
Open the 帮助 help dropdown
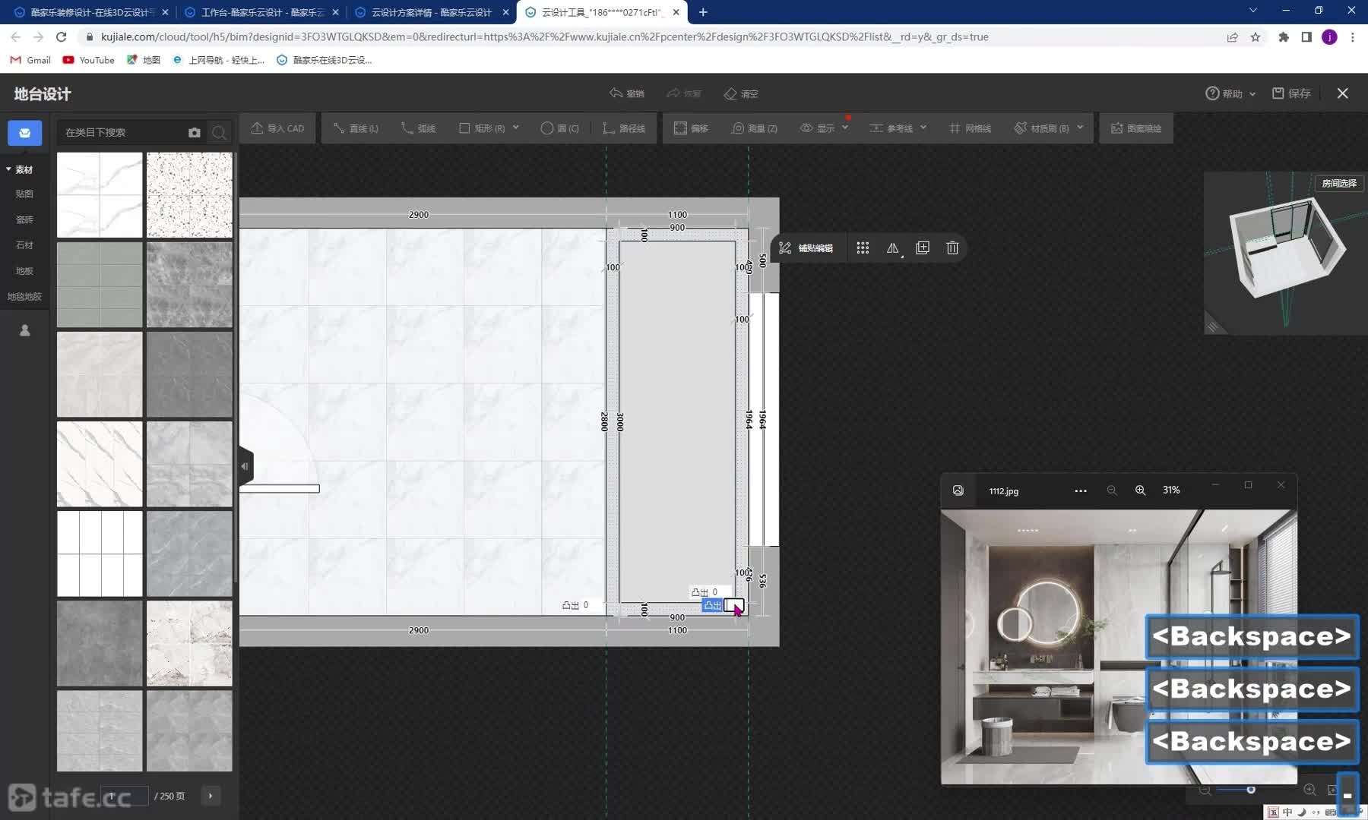click(x=1230, y=93)
